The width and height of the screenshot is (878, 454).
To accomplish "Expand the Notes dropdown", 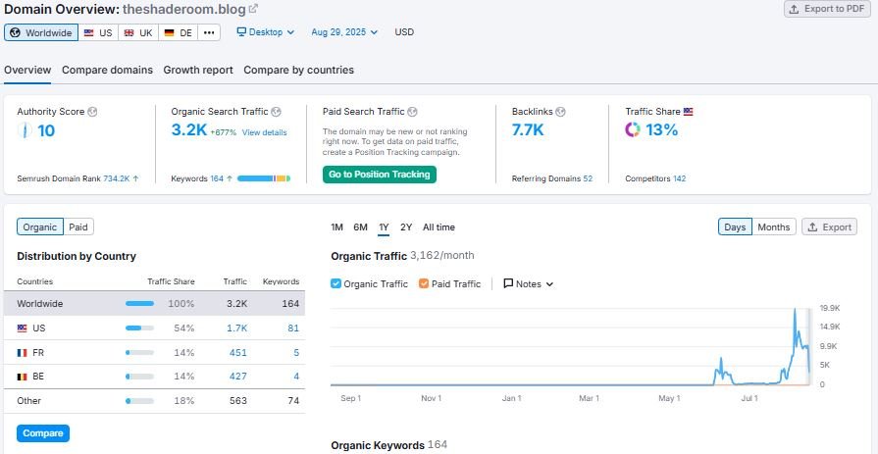I will (x=529, y=283).
